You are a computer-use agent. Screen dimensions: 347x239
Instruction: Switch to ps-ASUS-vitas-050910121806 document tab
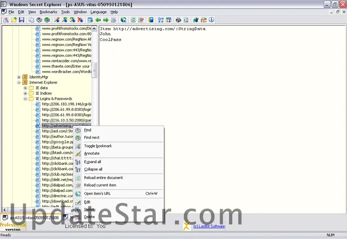point(30,217)
